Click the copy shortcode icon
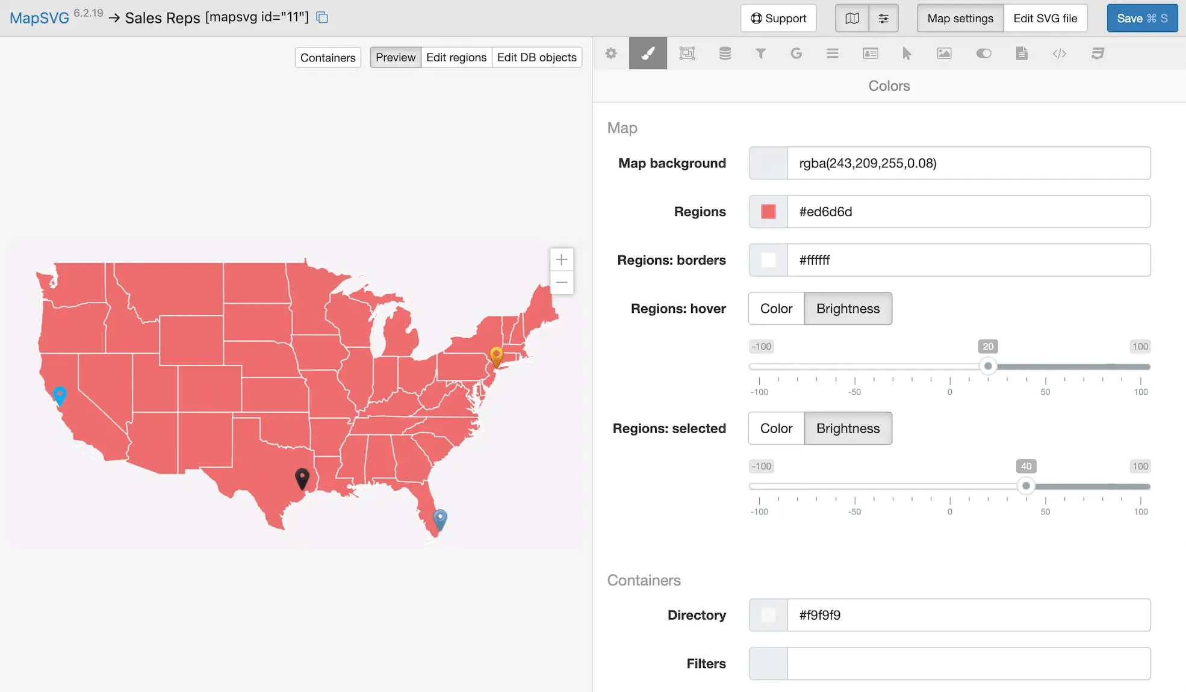Screen dimensions: 1186x692 322,17
